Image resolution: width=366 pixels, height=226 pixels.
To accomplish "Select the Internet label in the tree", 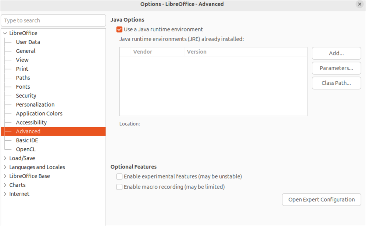I will click(x=20, y=194).
